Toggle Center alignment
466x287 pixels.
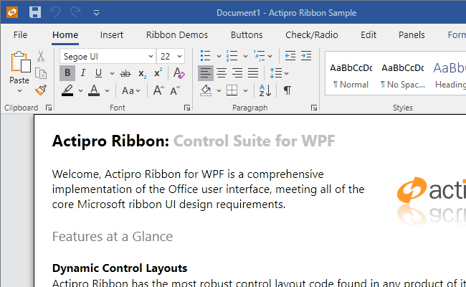point(222,73)
